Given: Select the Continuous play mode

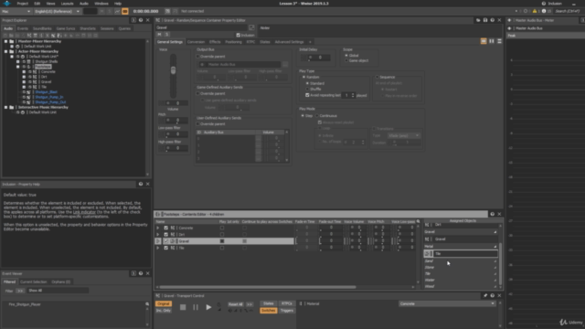Looking at the screenshot, I should pos(317,116).
